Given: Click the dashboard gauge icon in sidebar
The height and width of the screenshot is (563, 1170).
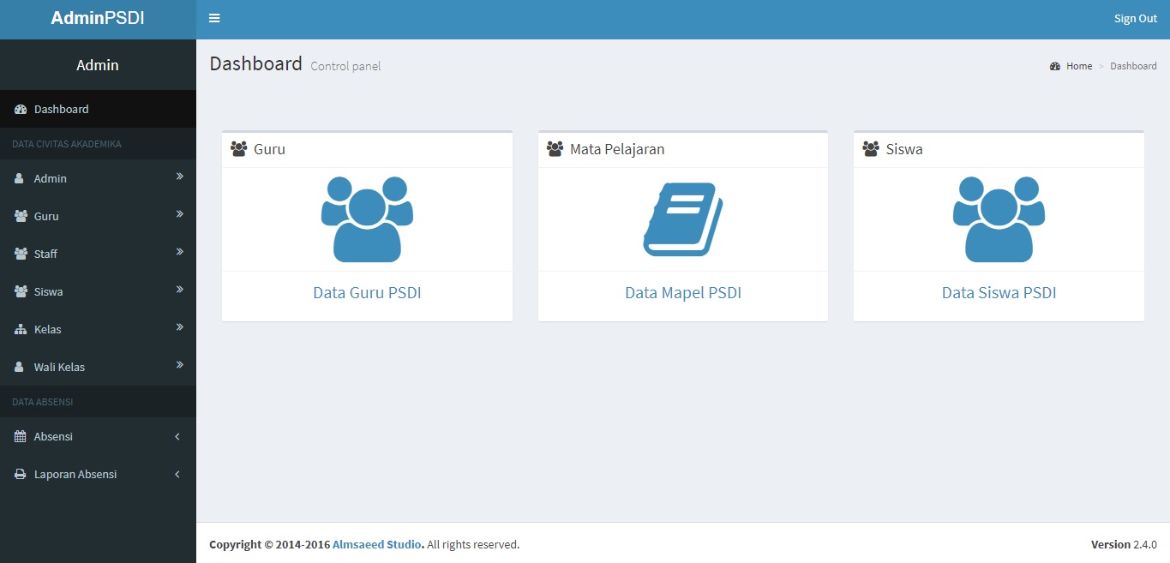Looking at the screenshot, I should pyautogui.click(x=21, y=110).
